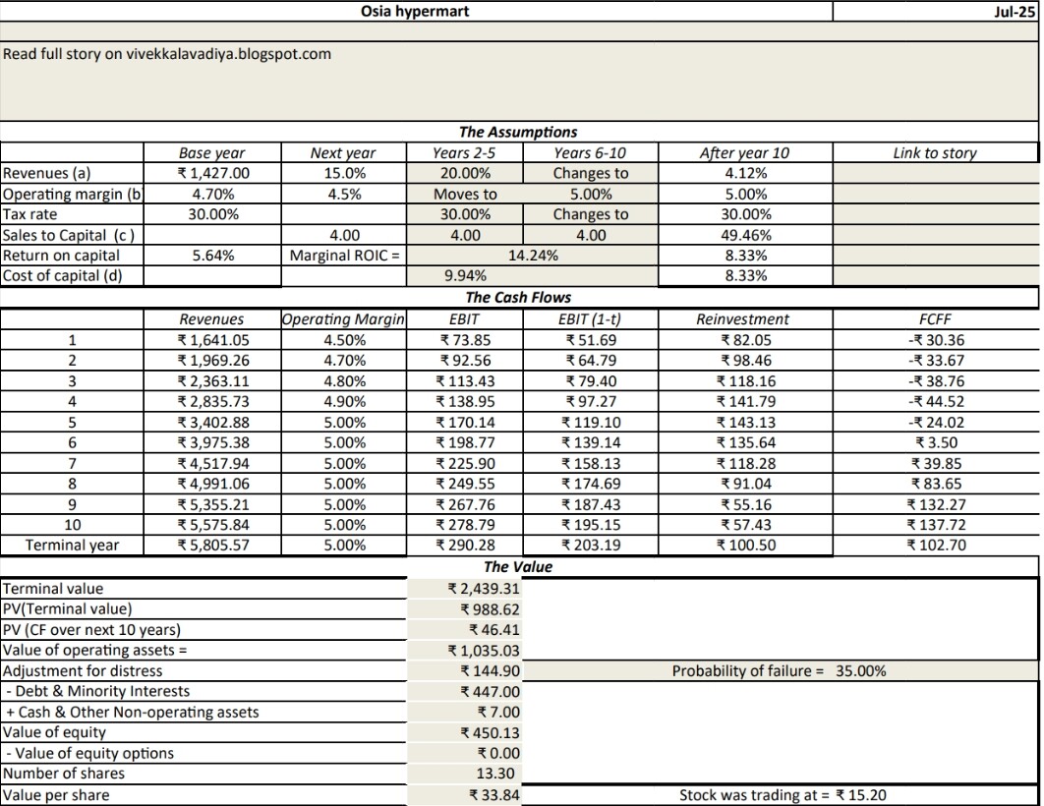
Task: Select next year growth 15.0%
Action: click(343, 174)
